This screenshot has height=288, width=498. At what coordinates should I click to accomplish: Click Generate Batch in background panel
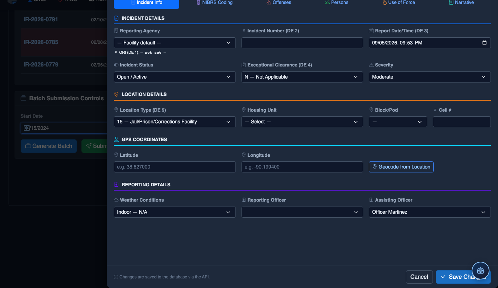[x=49, y=146]
